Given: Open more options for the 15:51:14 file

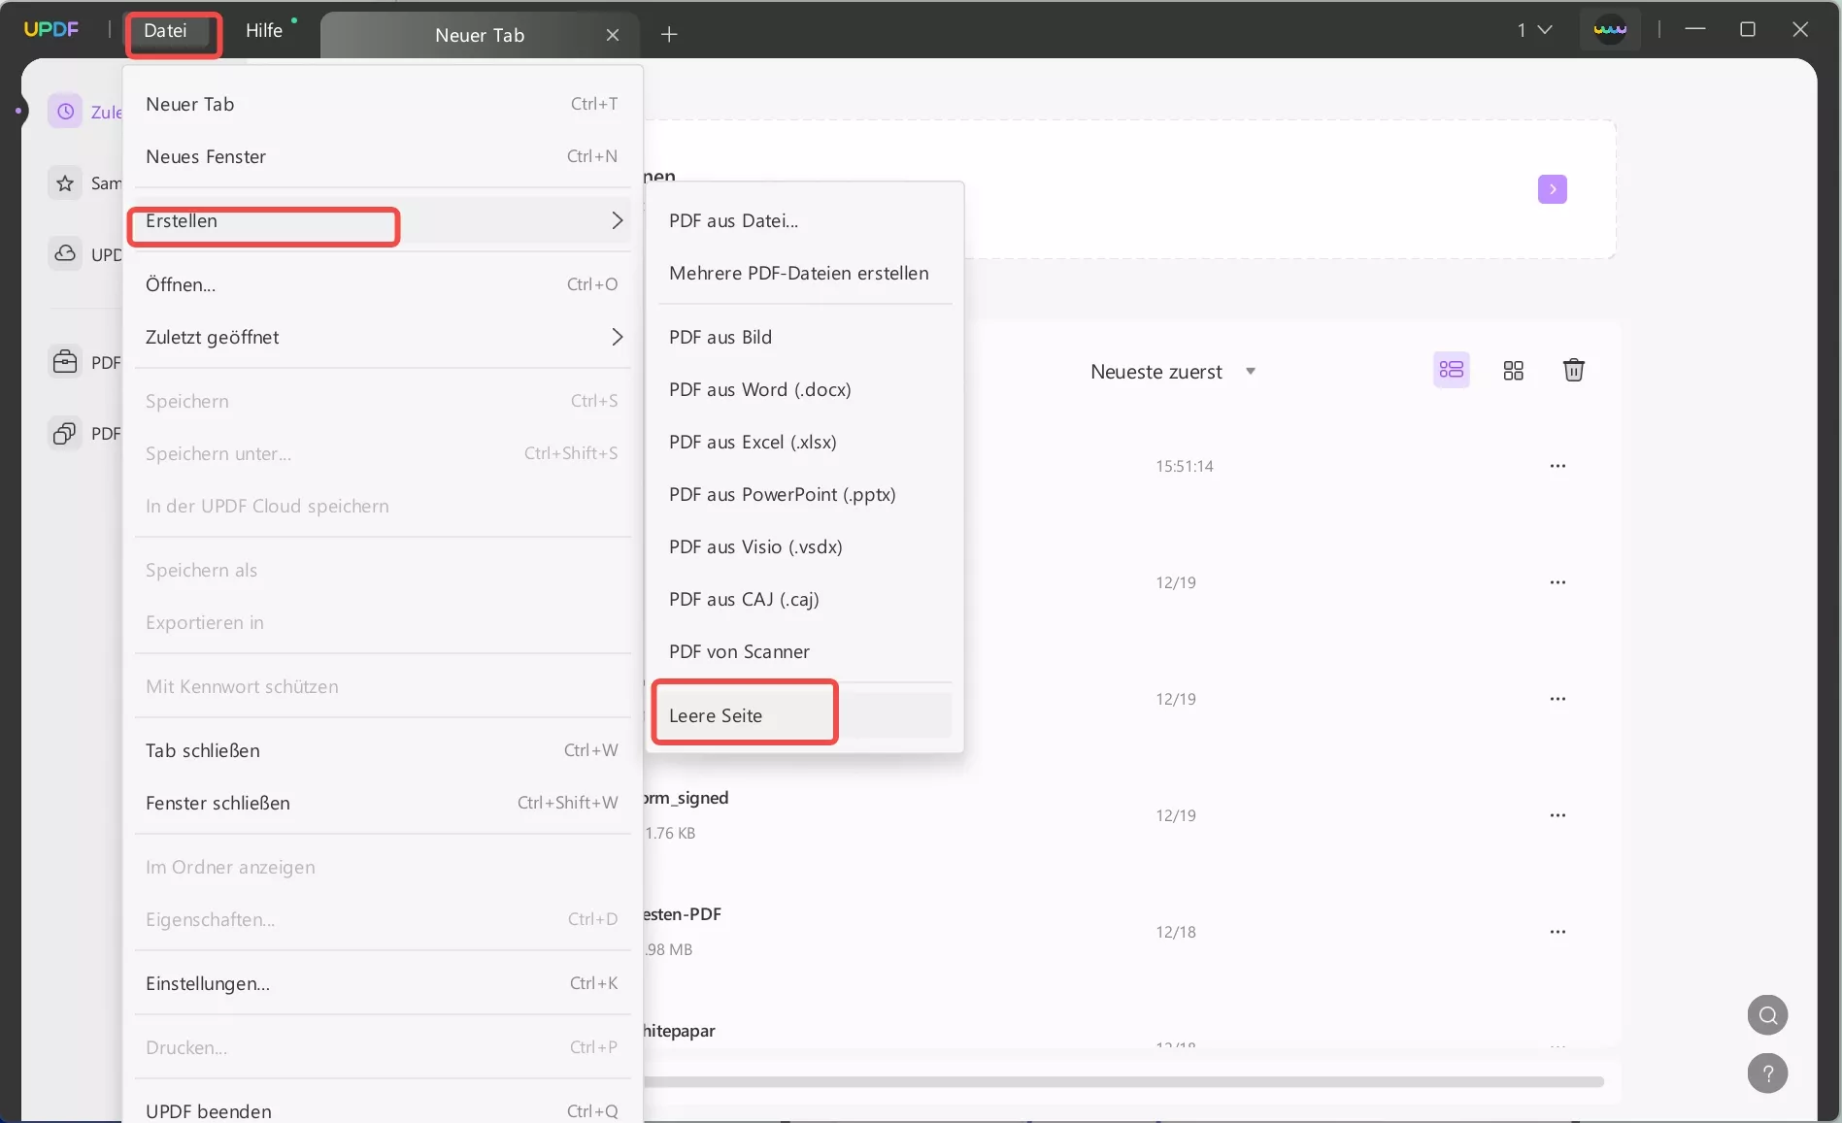Looking at the screenshot, I should (1558, 466).
